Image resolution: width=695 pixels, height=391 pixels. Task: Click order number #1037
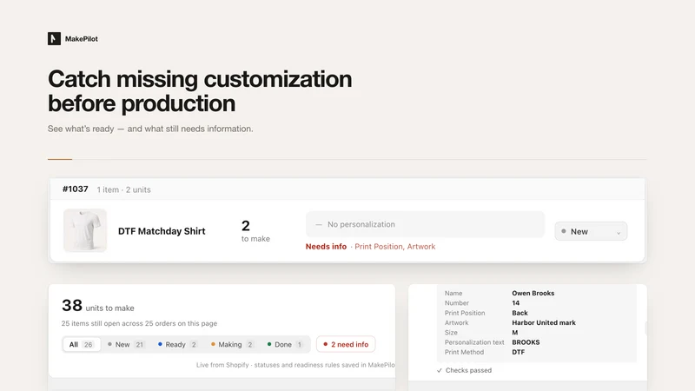pos(76,189)
